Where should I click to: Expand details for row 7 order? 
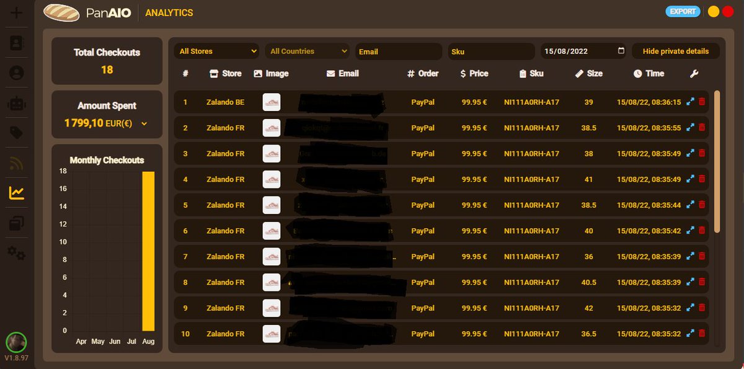(x=690, y=256)
